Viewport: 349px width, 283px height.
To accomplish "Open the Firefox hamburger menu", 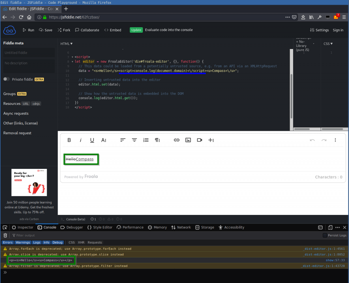I will 344,17.
